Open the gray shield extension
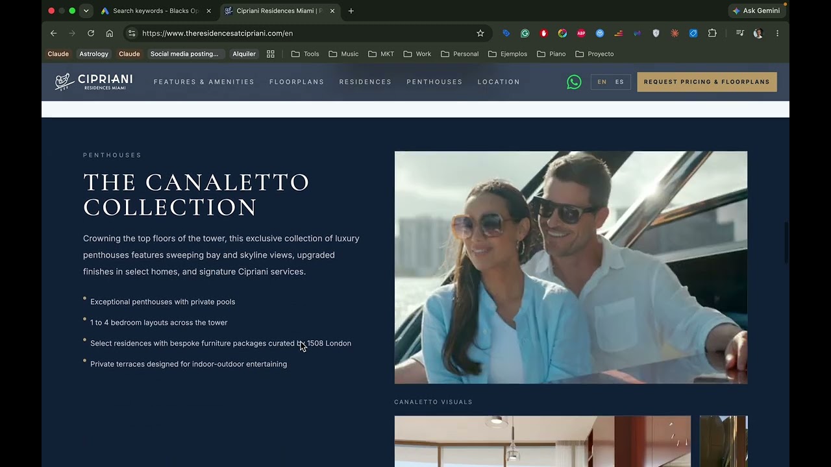The width and height of the screenshot is (831, 467). point(656,33)
